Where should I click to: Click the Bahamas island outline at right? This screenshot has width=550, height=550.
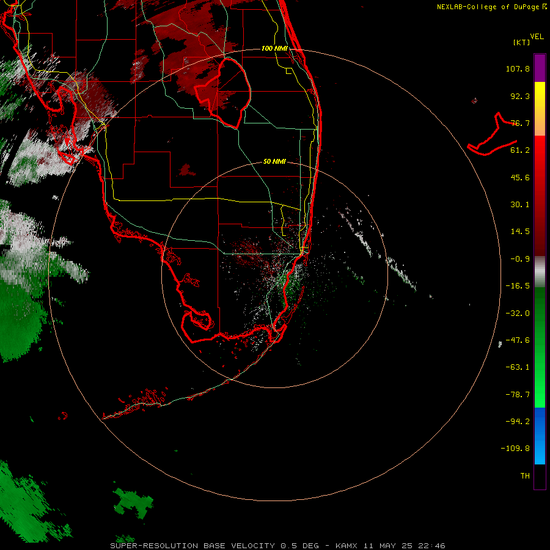point(493,134)
